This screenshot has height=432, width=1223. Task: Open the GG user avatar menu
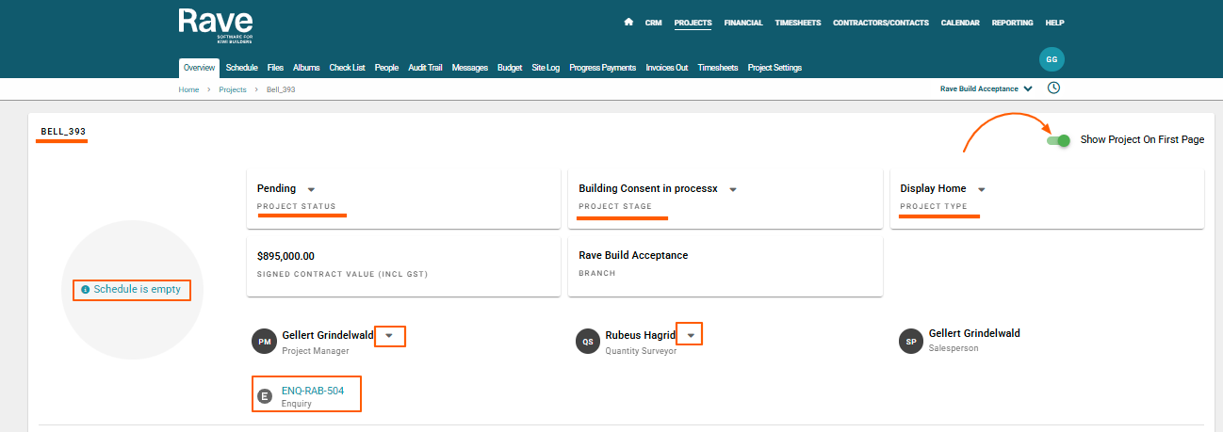(1052, 58)
